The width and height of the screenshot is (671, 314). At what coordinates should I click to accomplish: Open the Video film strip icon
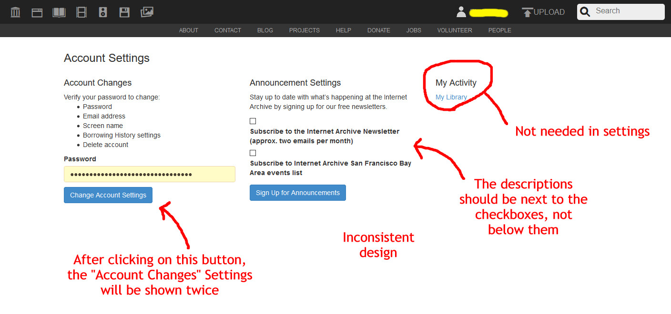tap(81, 12)
